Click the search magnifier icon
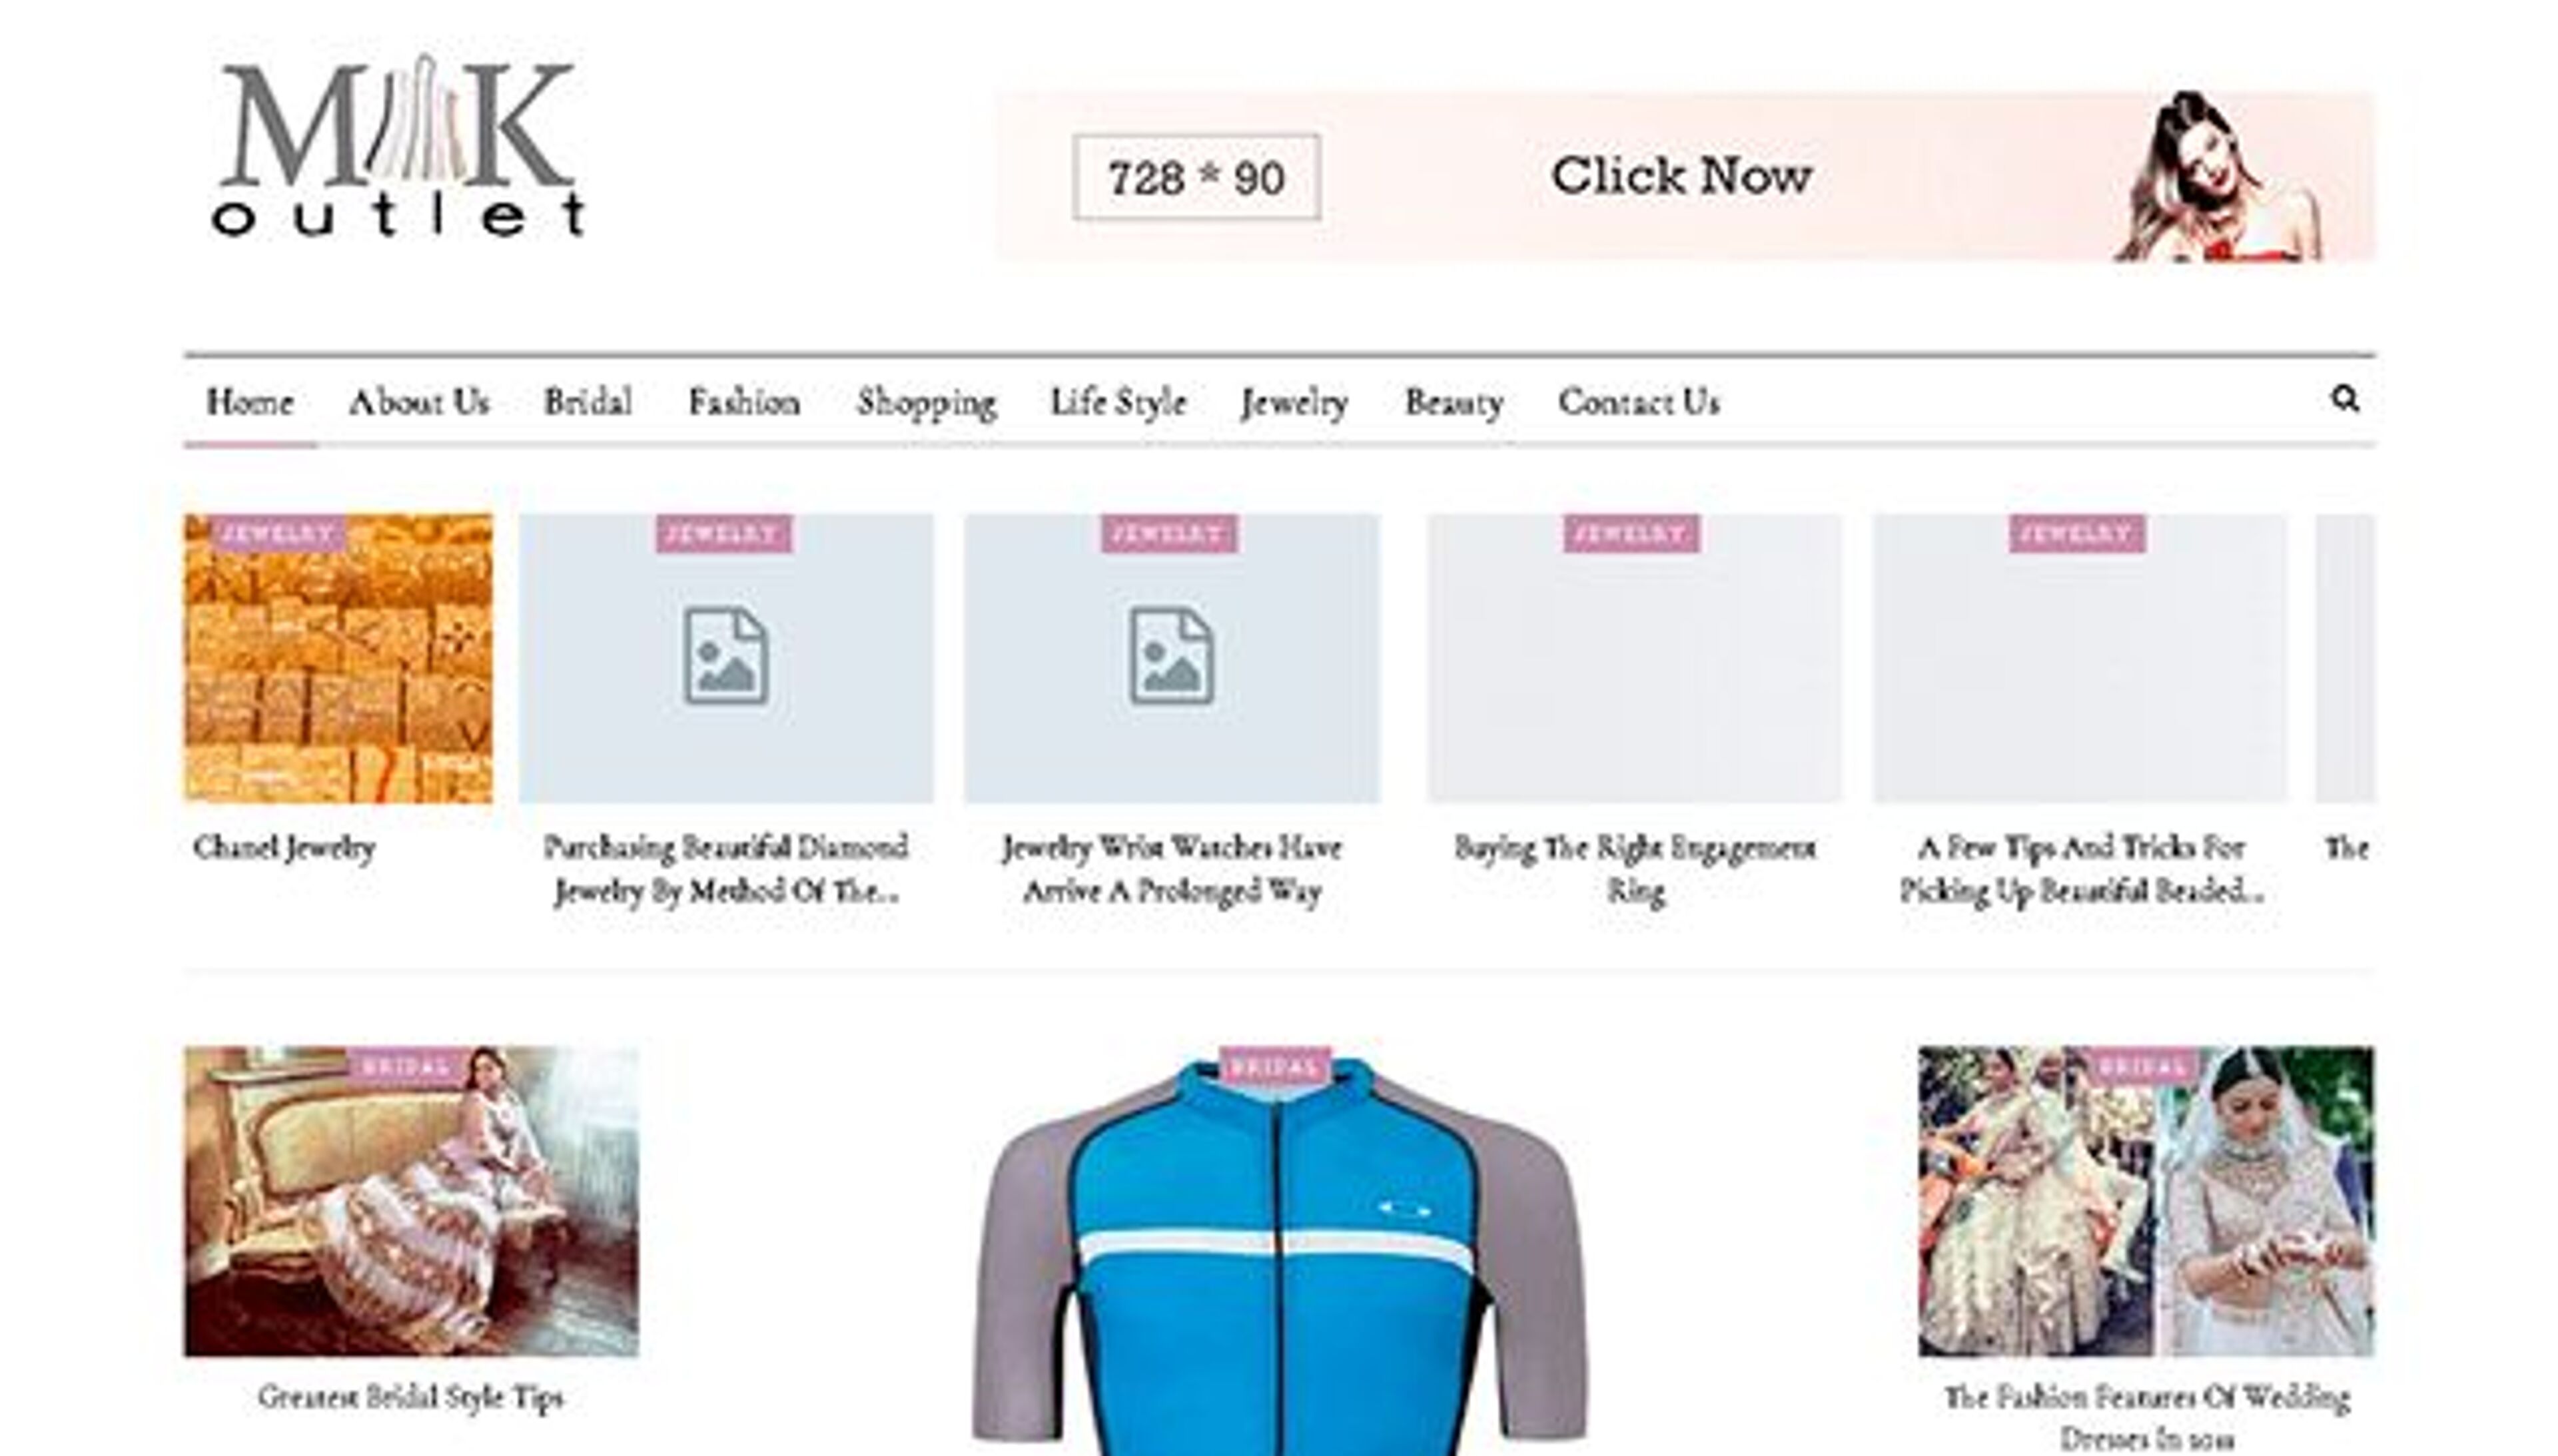 coord(2344,399)
